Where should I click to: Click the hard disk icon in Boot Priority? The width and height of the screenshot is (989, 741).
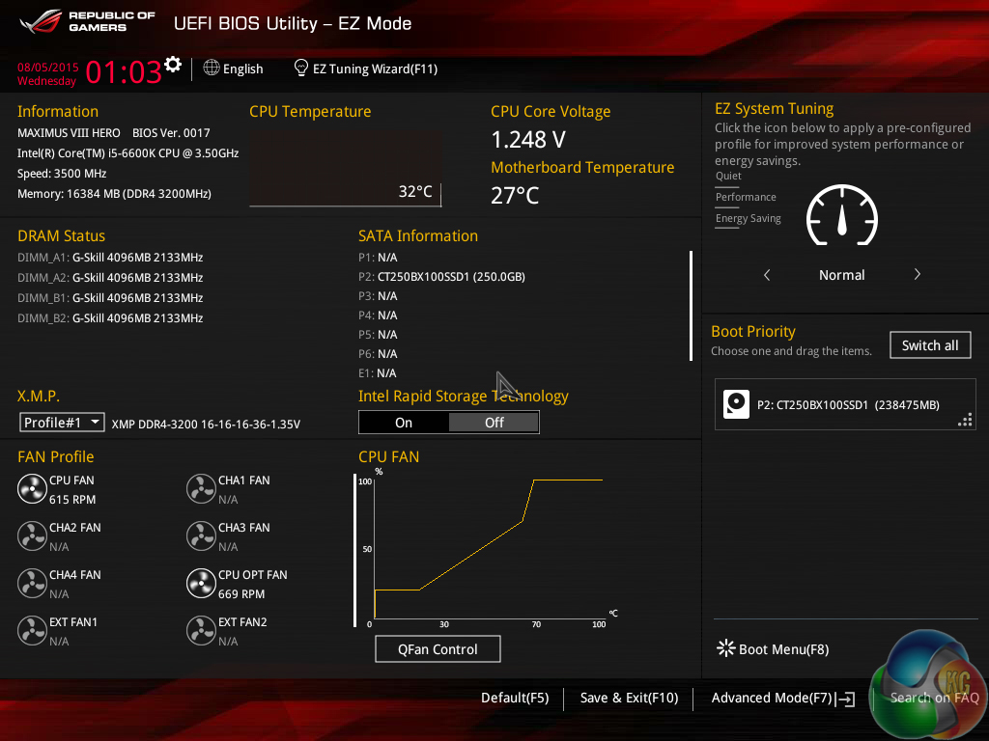coord(736,404)
